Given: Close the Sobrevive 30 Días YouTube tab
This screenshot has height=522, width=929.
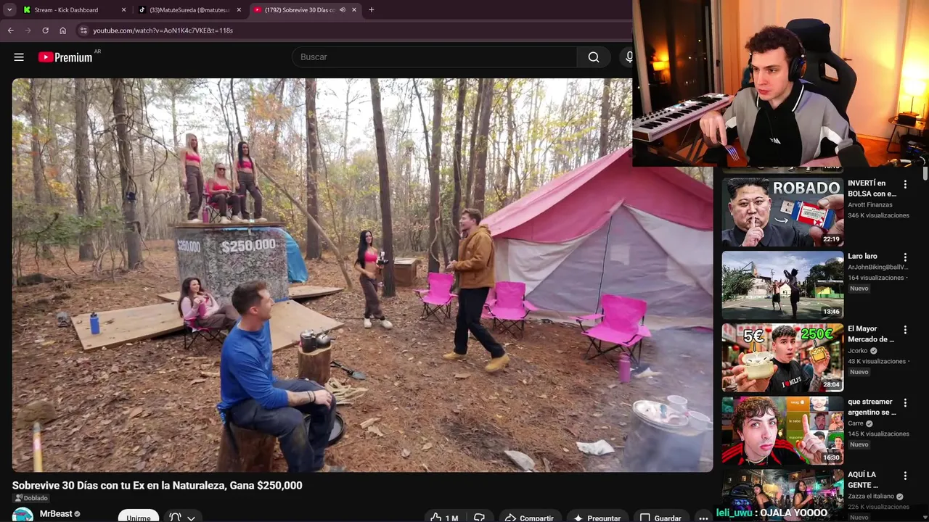Looking at the screenshot, I should tap(354, 10).
